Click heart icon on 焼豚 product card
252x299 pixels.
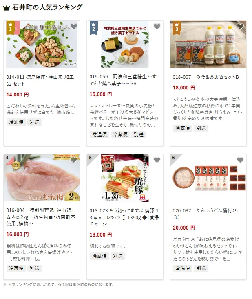(157, 160)
